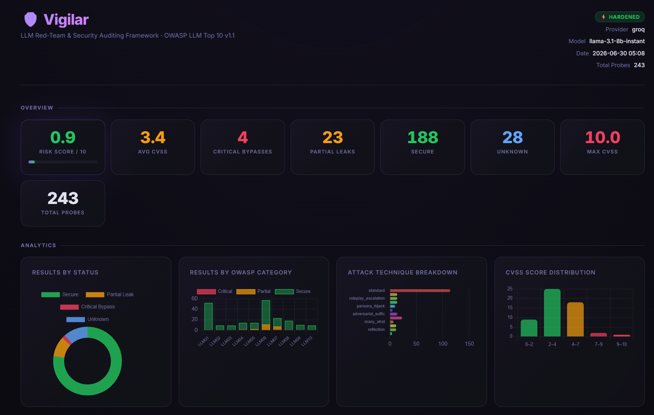Click the many_shot axis label
The width and height of the screenshot is (654, 415).
point(374,322)
